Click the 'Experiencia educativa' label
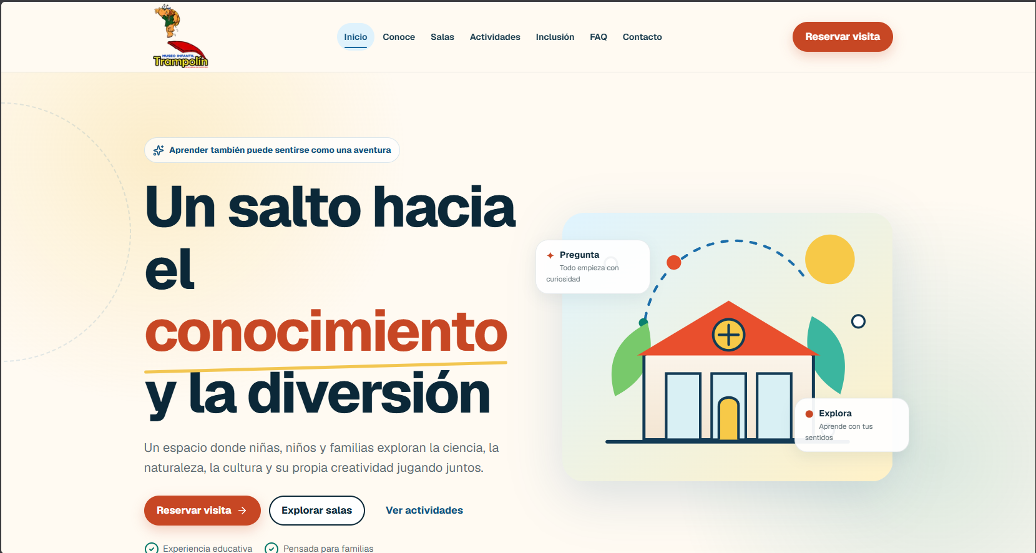1036x553 pixels. [x=208, y=549]
